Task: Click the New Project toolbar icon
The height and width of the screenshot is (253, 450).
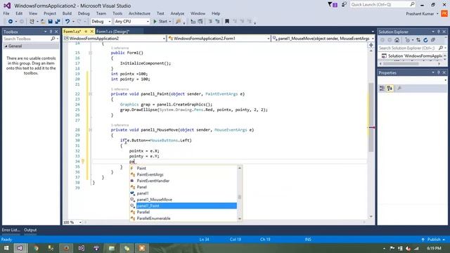Action: point(32,22)
